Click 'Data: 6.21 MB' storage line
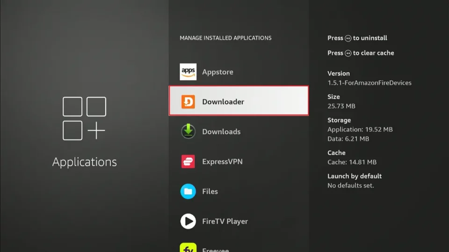This screenshot has width=449, height=252. click(348, 139)
